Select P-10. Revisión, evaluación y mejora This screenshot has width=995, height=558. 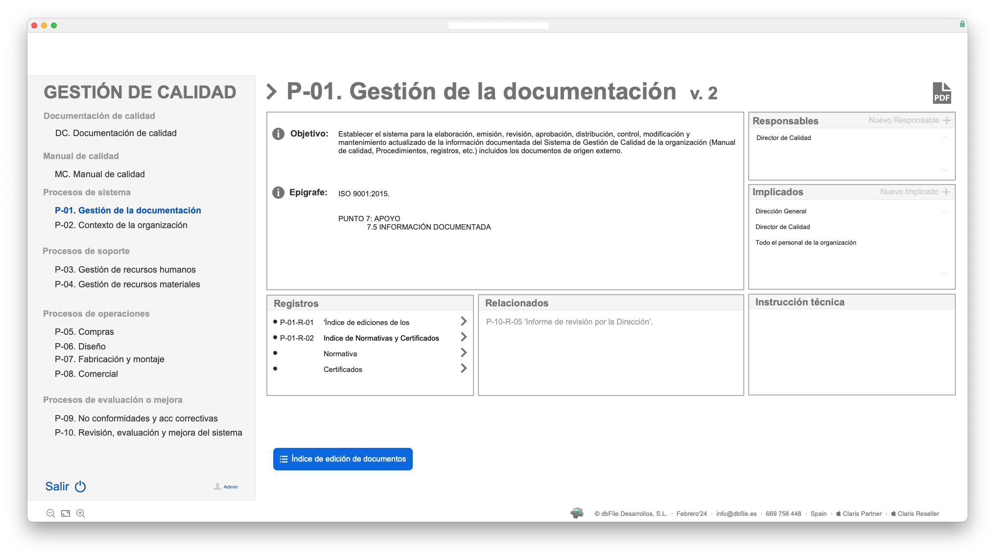click(x=148, y=433)
